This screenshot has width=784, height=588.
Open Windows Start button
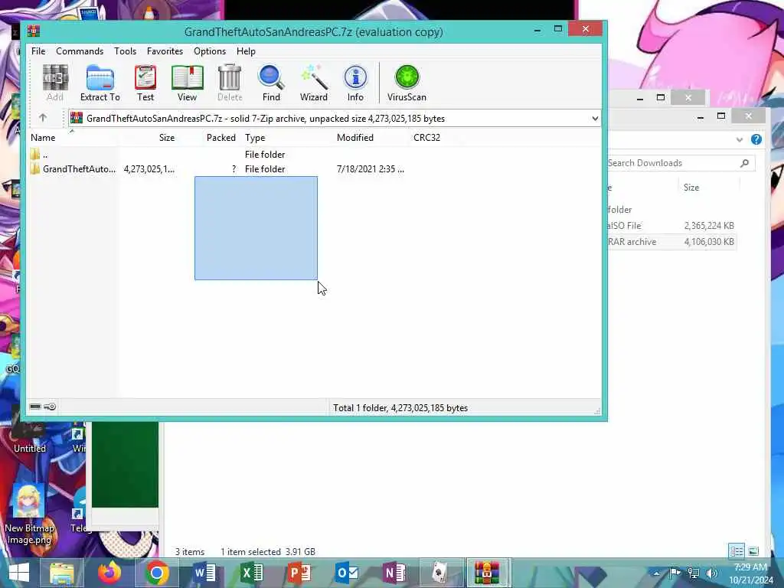[19, 573]
